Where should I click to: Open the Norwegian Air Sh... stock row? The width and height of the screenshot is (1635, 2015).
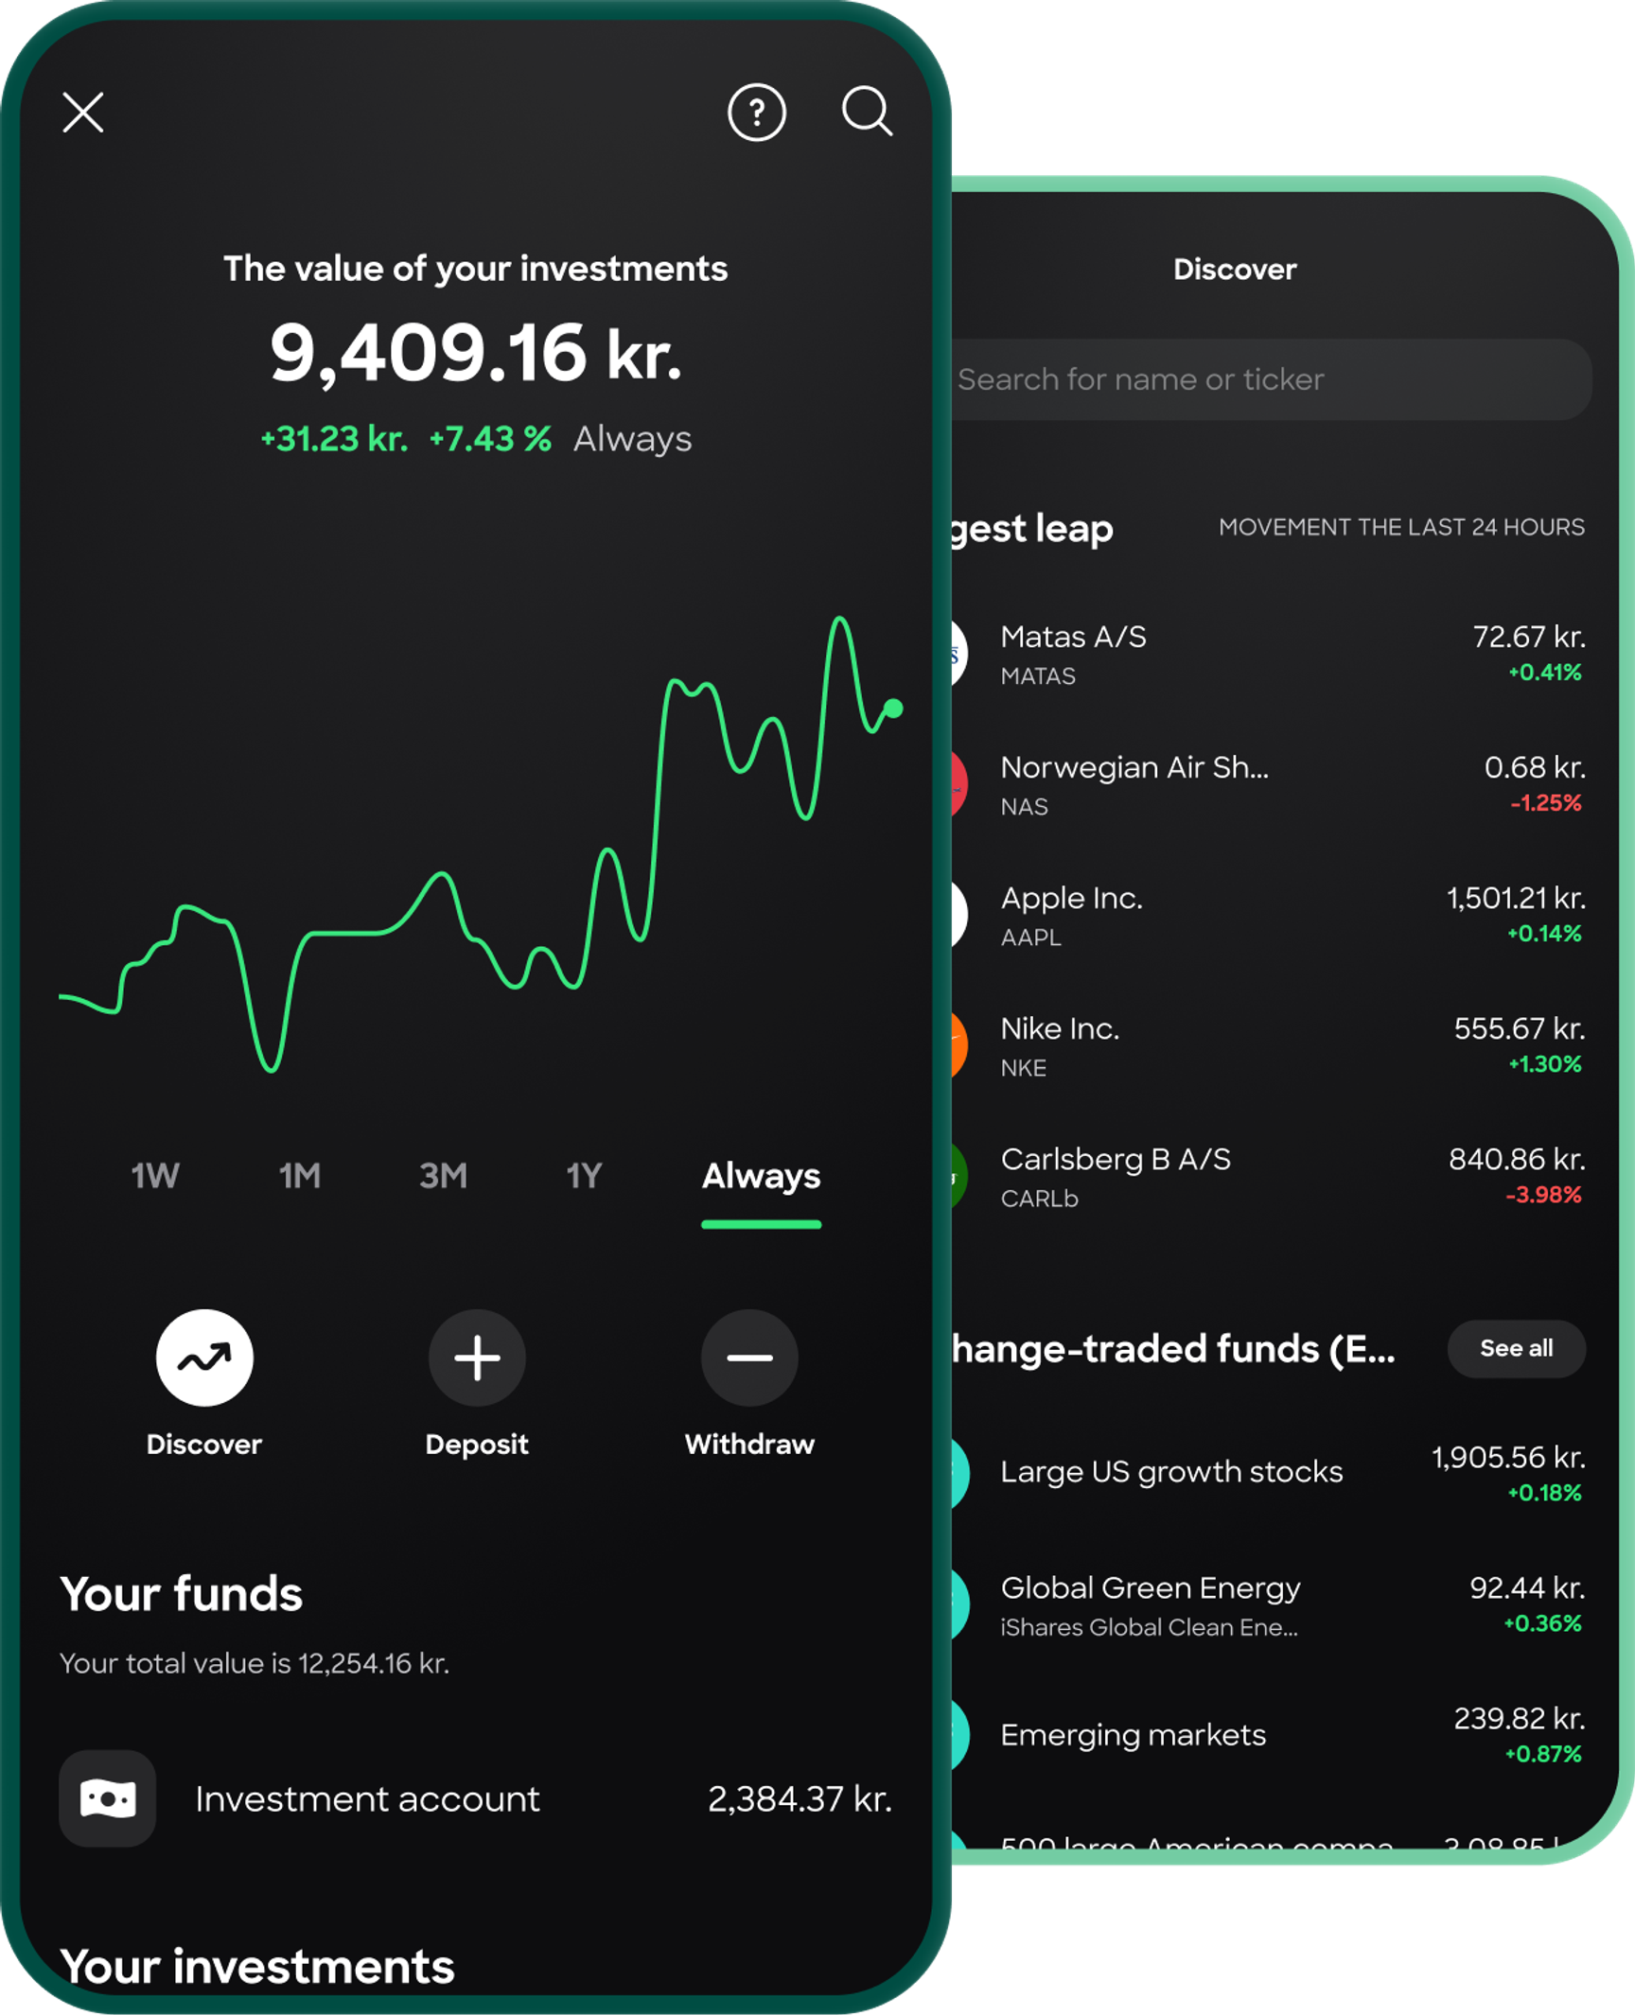[1269, 784]
